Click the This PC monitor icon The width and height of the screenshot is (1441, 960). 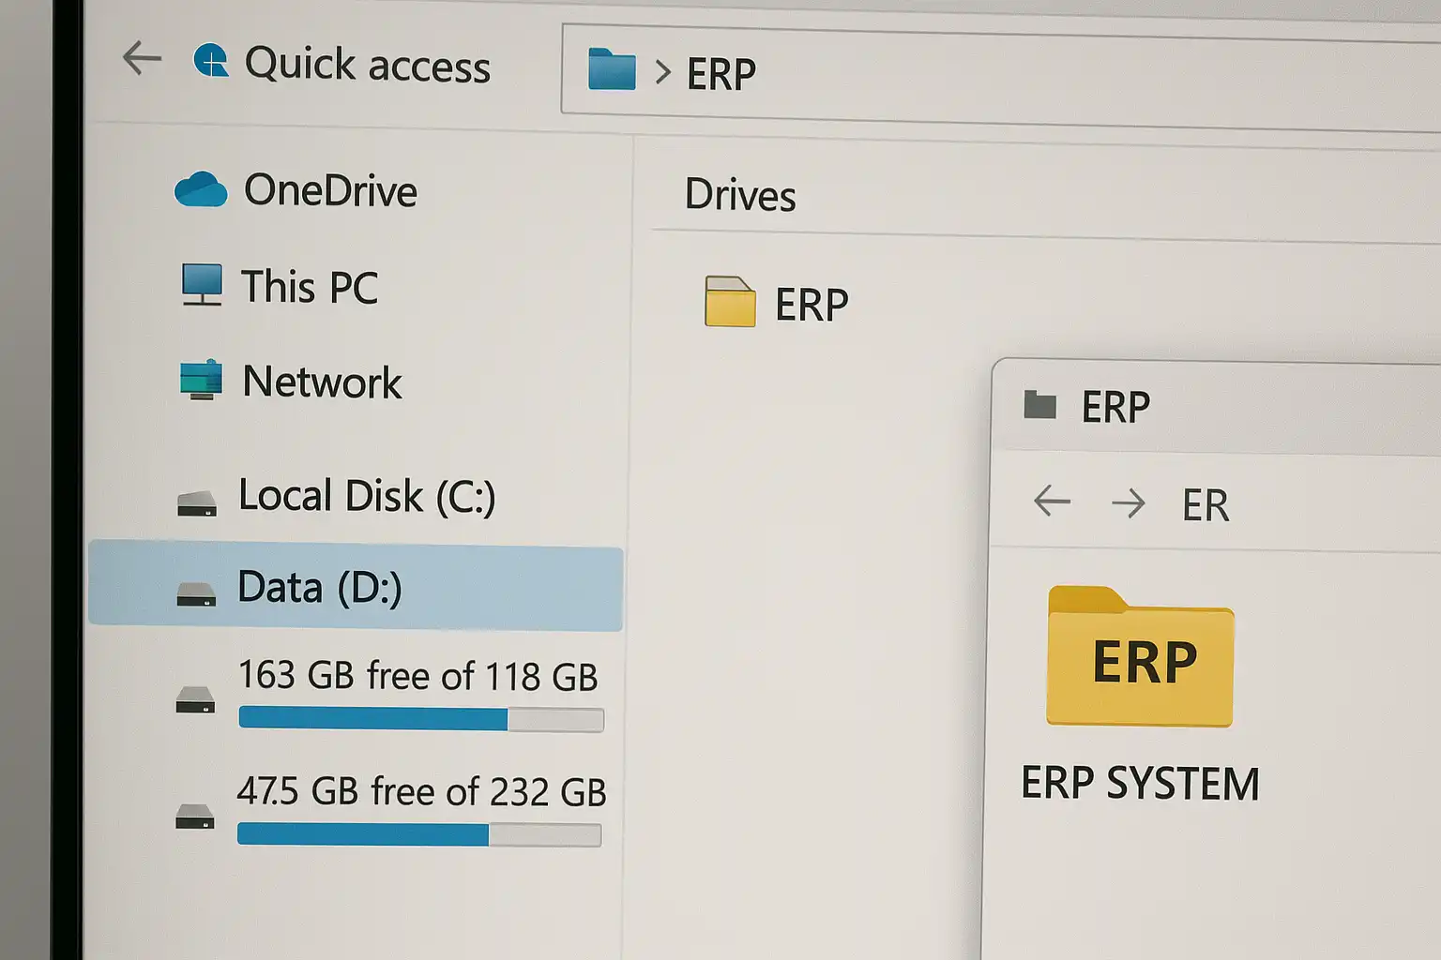click(202, 285)
